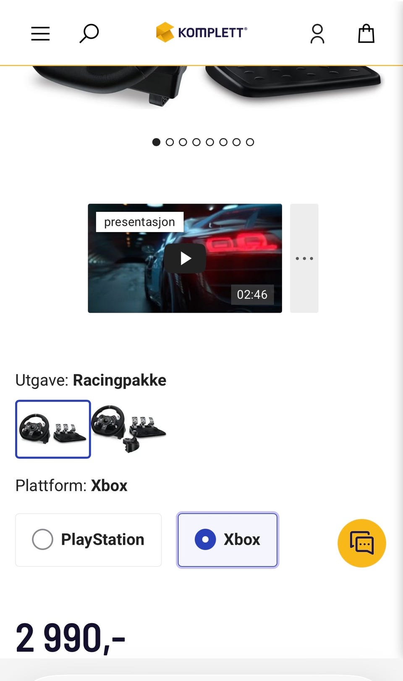Image resolution: width=403 pixels, height=681 pixels.
Task: Open the search magnifier icon
Action: point(89,34)
